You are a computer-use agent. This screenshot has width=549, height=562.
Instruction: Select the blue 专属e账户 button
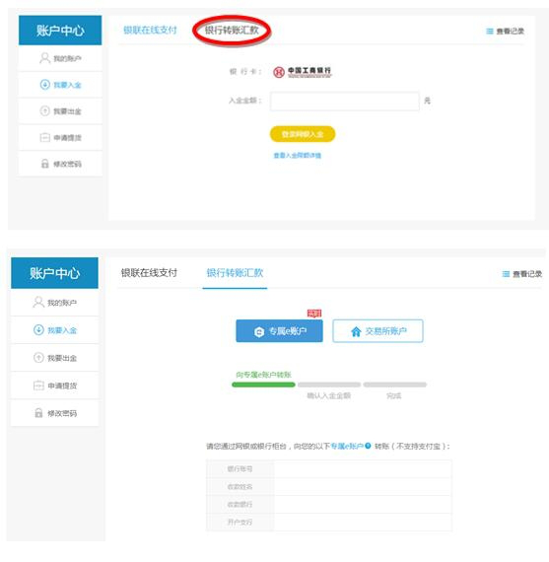(x=279, y=331)
